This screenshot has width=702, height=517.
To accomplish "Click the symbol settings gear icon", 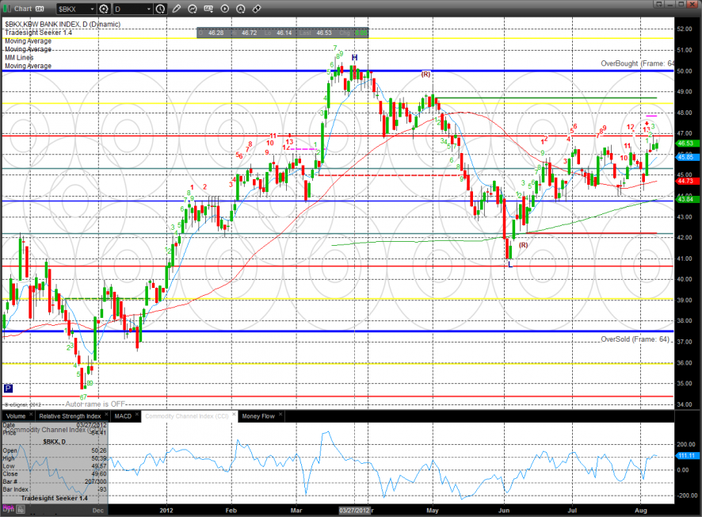I will [103, 9].
